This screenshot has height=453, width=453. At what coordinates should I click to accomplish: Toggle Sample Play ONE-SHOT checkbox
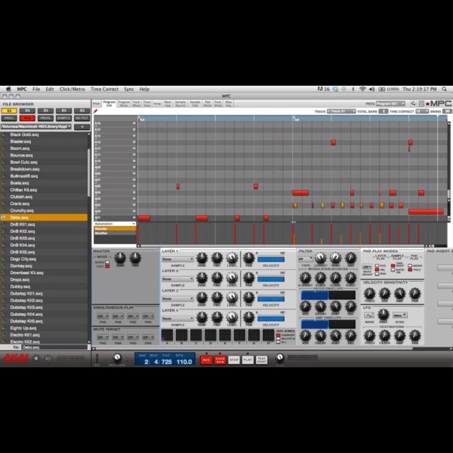pyautogui.click(x=393, y=265)
